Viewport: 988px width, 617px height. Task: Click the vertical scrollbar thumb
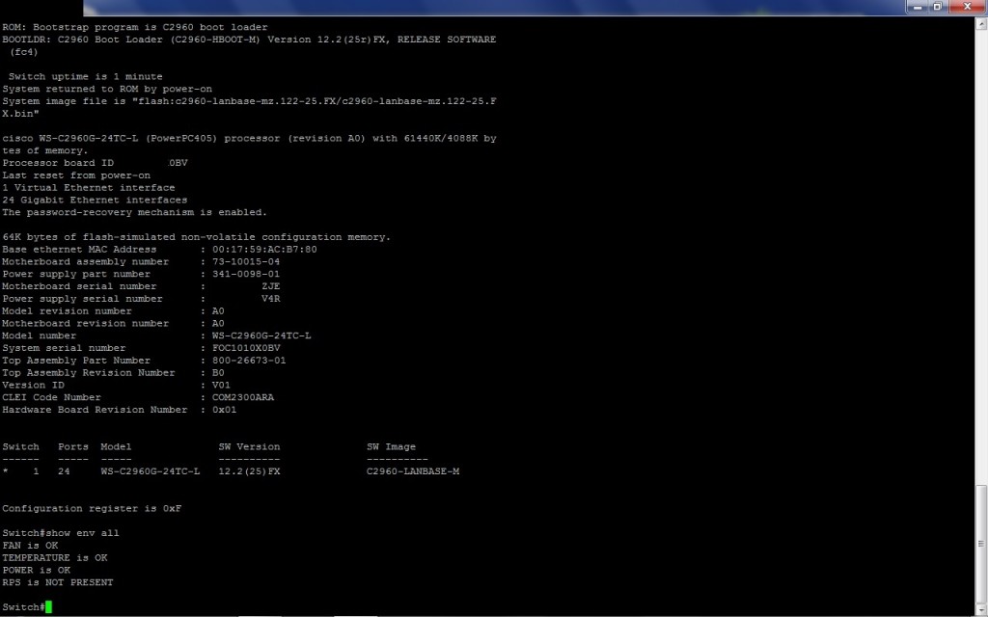(x=981, y=546)
